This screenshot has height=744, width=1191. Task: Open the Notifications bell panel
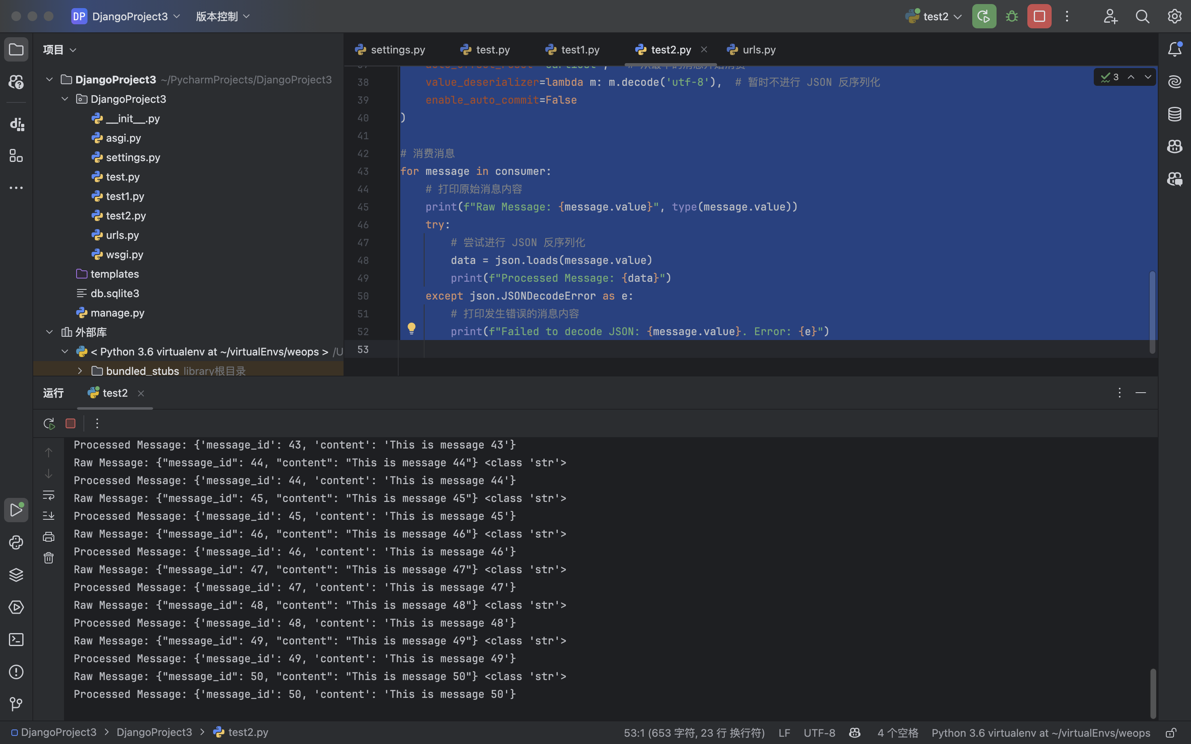pos(1175,49)
